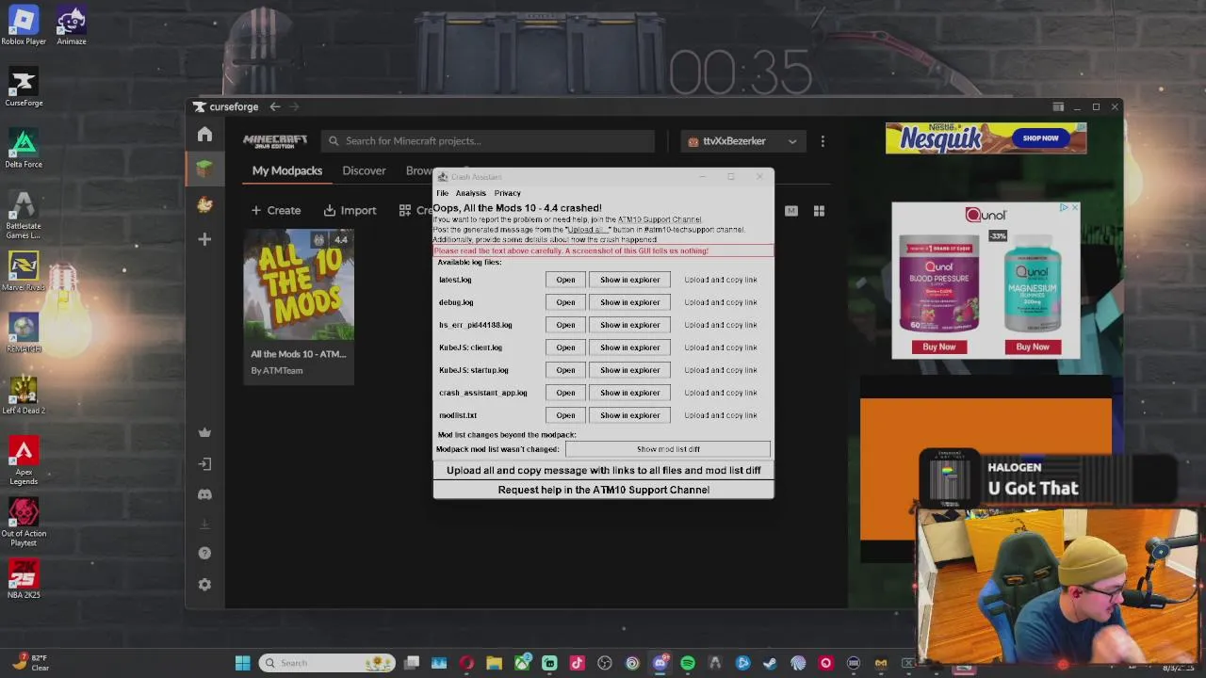Viewport: 1206px width, 678px height.
Task: Show debug.log in explorer
Action: tap(629, 302)
